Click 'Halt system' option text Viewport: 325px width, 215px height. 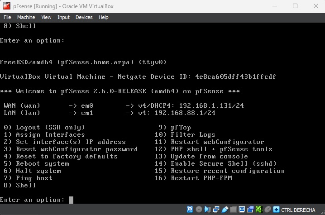(38, 171)
